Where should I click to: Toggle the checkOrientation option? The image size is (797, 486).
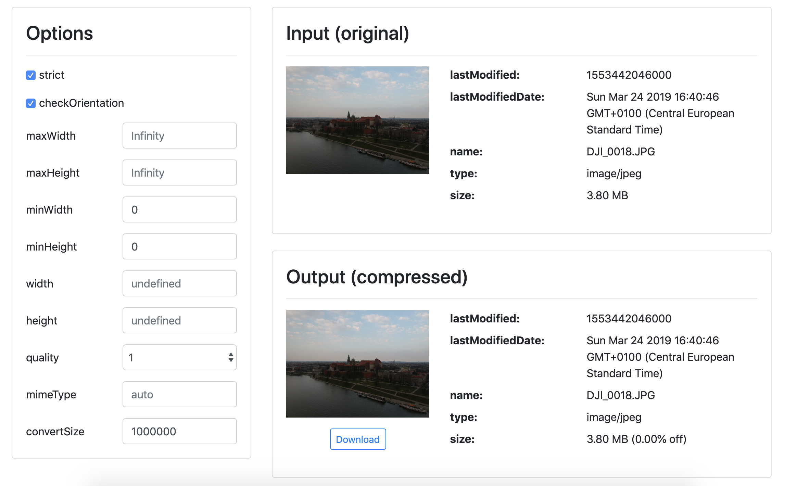(x=30, y=103)
